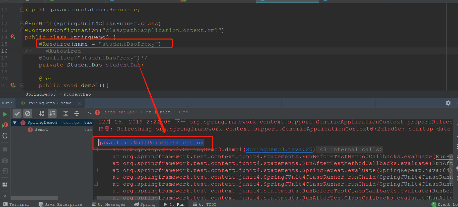Viewport: 458px width, 207px height.
Task: Show more test toolbar actions
Action: point(89,113)
